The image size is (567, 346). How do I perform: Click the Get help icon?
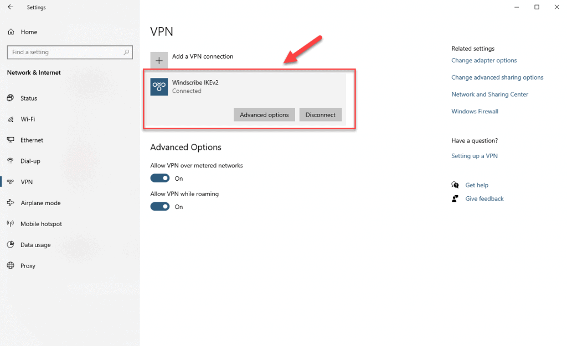pos(455,185)
